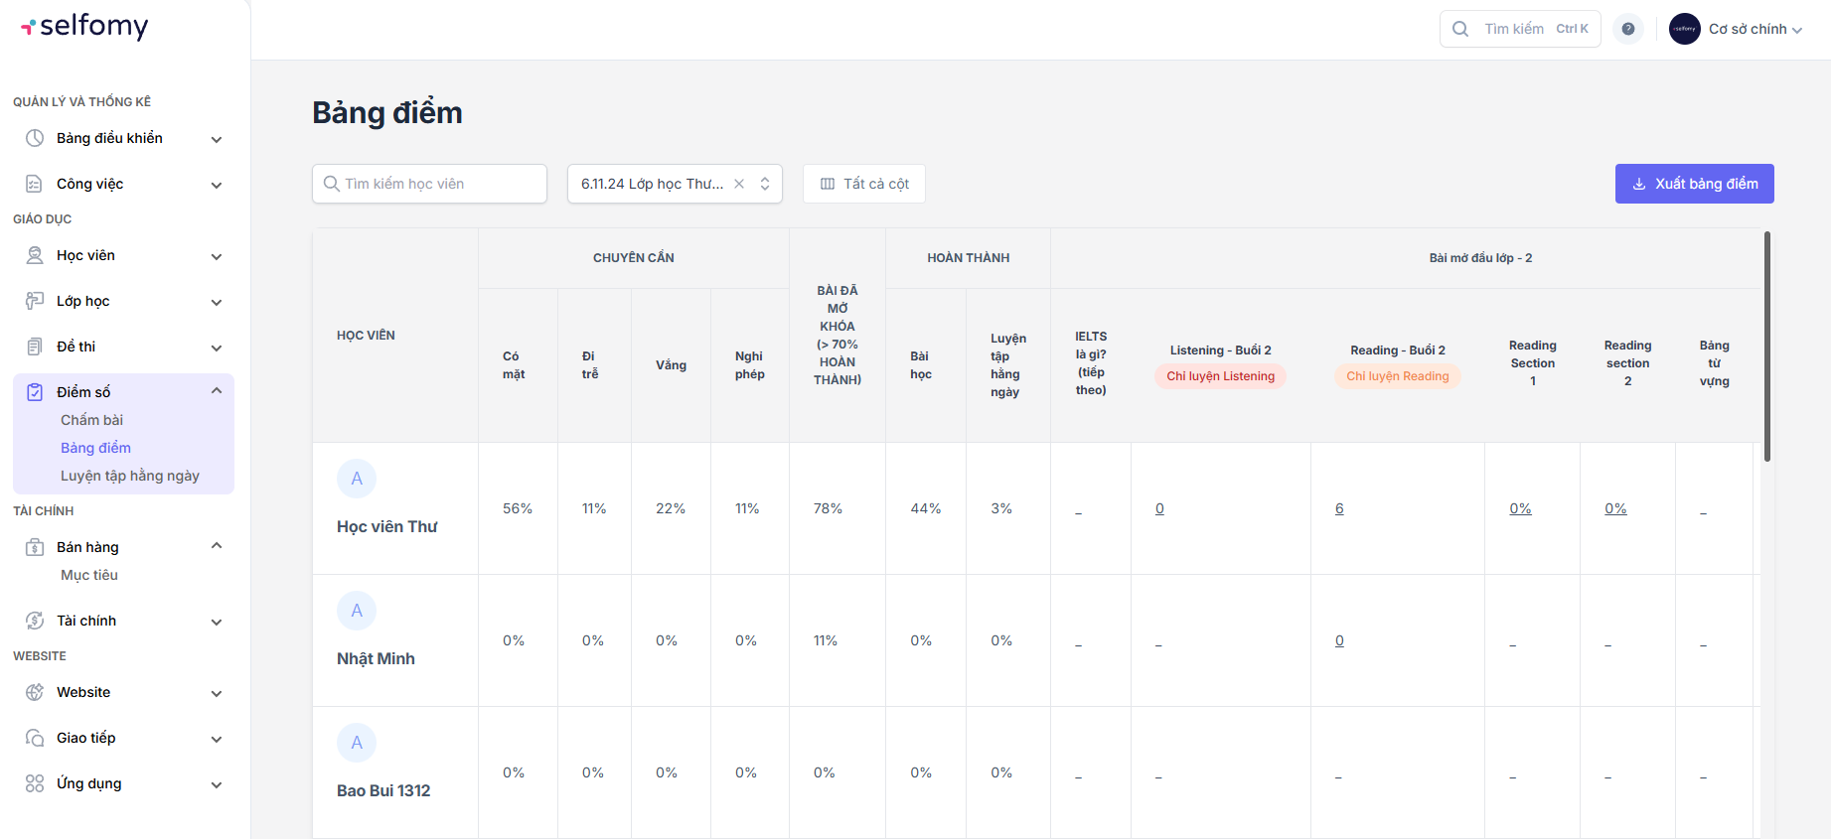The image size is (1831, 839).
Task: Clear the selected class with X icon
Action: pos(739,184)
